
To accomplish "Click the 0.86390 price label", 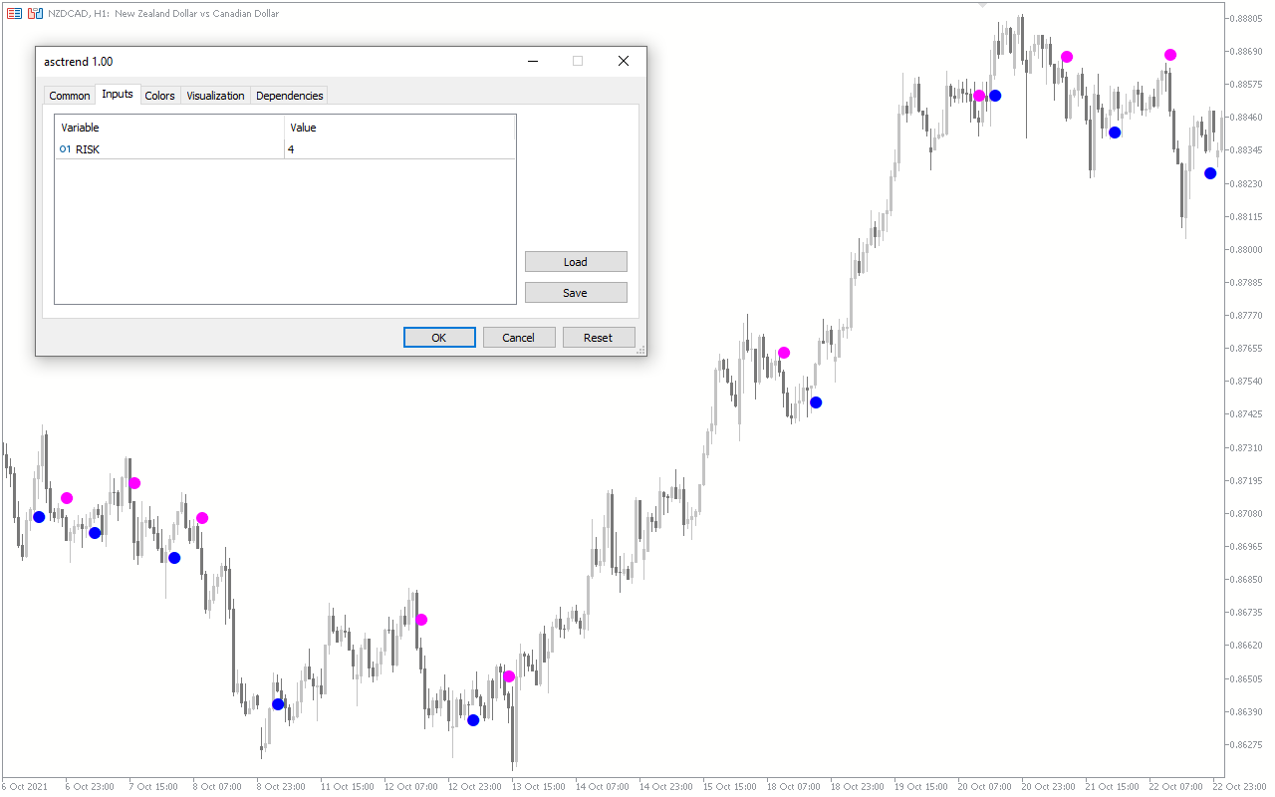I will coord(1248,711).
